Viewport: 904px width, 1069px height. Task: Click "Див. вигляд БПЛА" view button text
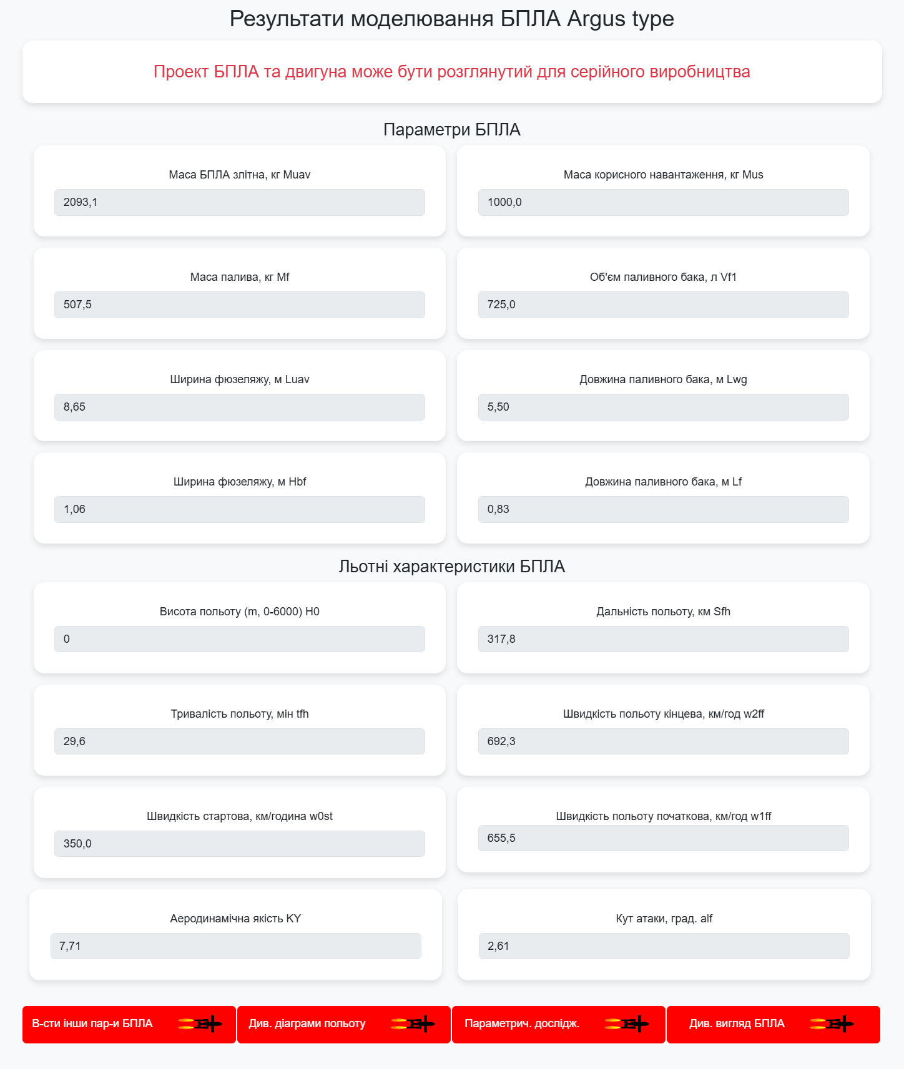click(737, 1023)
